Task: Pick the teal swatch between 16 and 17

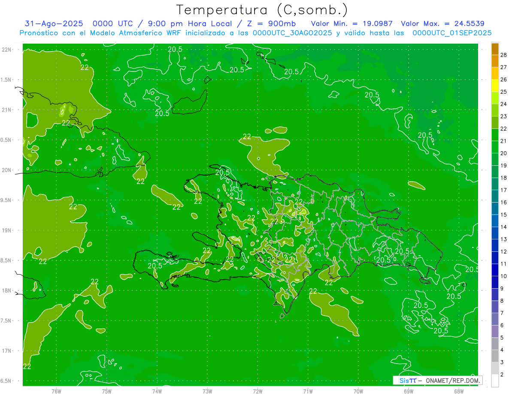Action: point(495,196)
